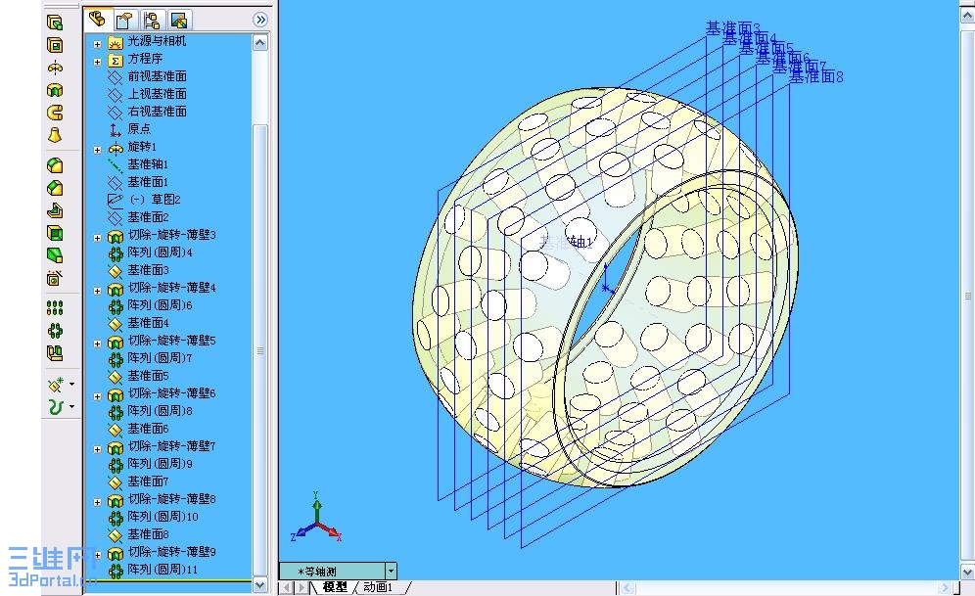This screenshot has height=596, width=975.
Task: Click the Reference Geometry tool icon
Action: (x=56, y=385)
